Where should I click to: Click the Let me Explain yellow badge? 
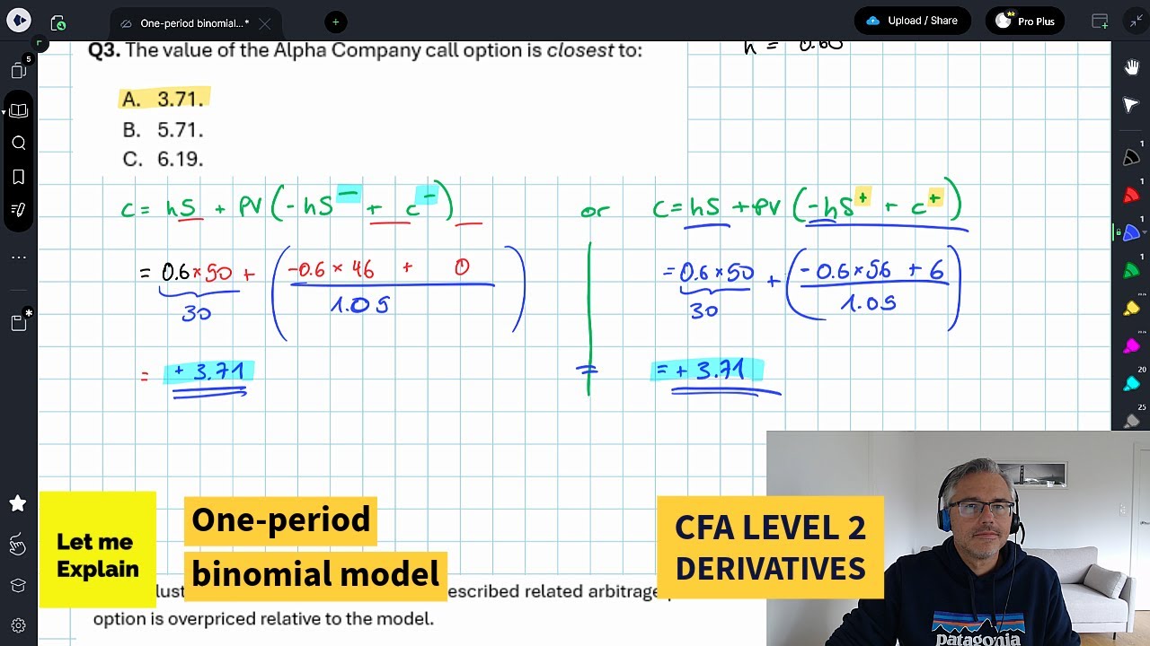(x=98, y=550)
